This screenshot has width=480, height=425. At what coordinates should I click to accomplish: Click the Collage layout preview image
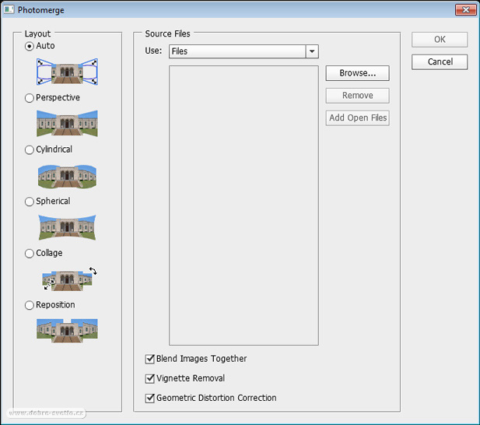click(x=69, y=279)
